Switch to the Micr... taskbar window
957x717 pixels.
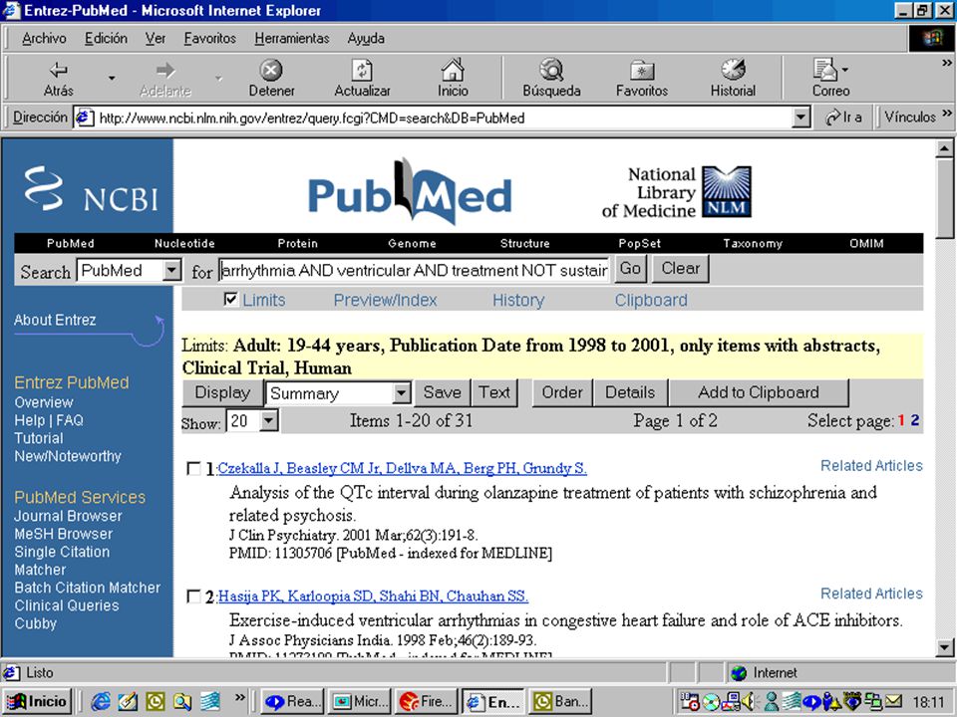360,702
